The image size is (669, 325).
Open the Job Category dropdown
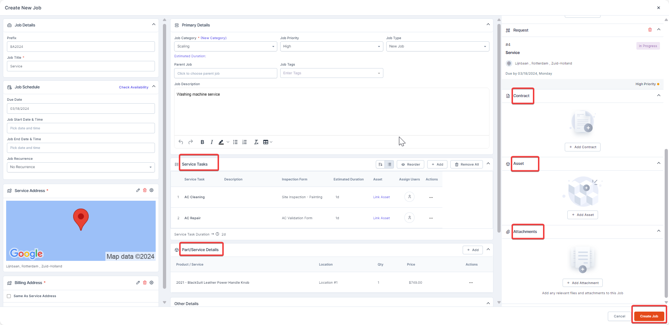[x=225, y=46]
